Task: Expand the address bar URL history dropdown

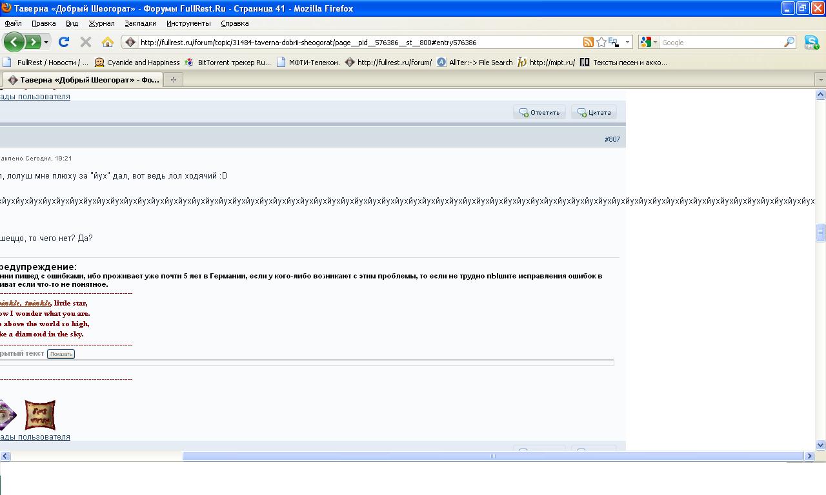Action: pos(627,43)
